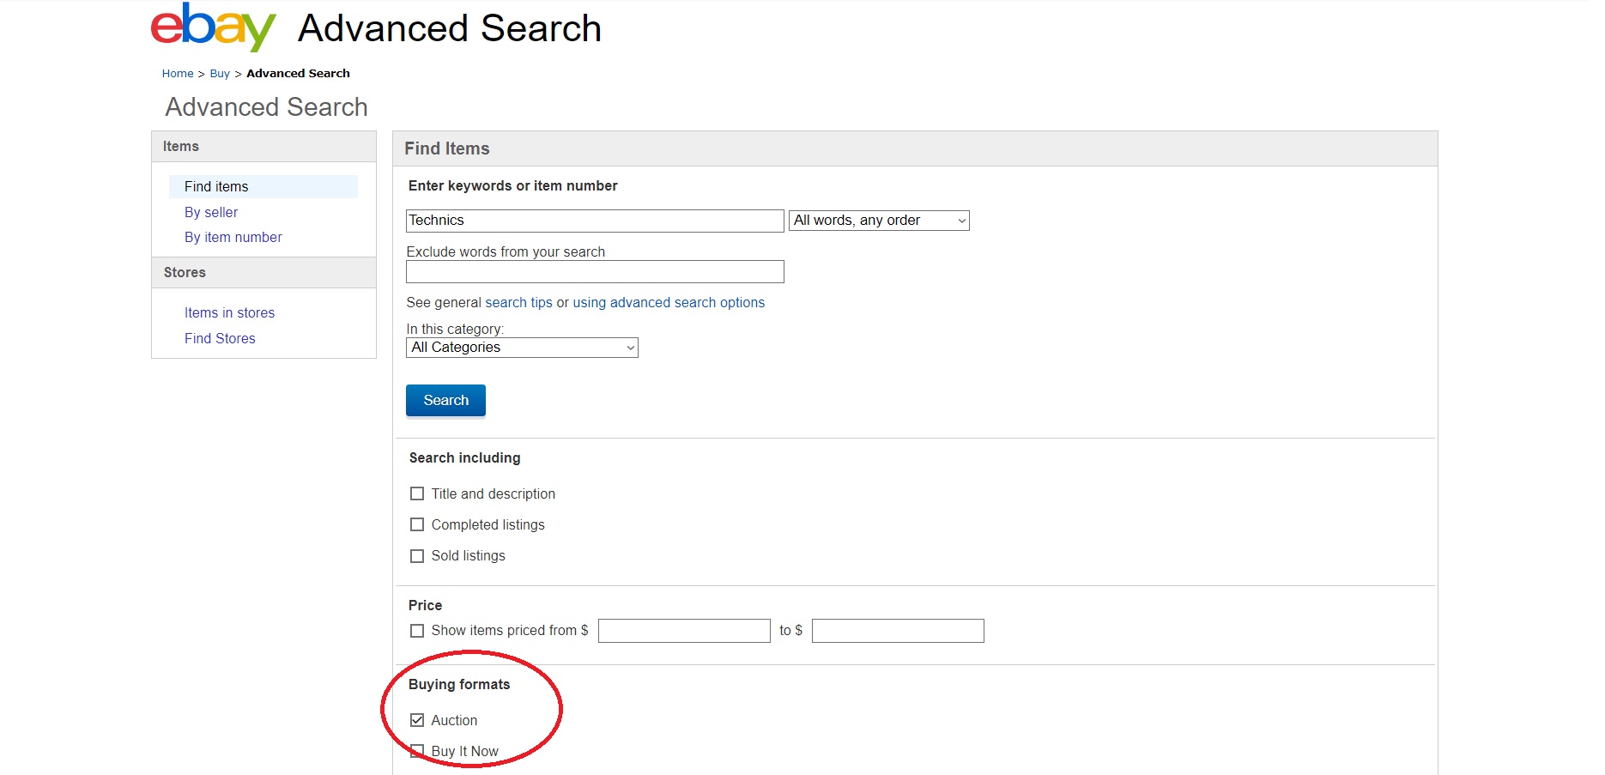
Task: Open the Find Stores link
Action: (x=220, y=338)
